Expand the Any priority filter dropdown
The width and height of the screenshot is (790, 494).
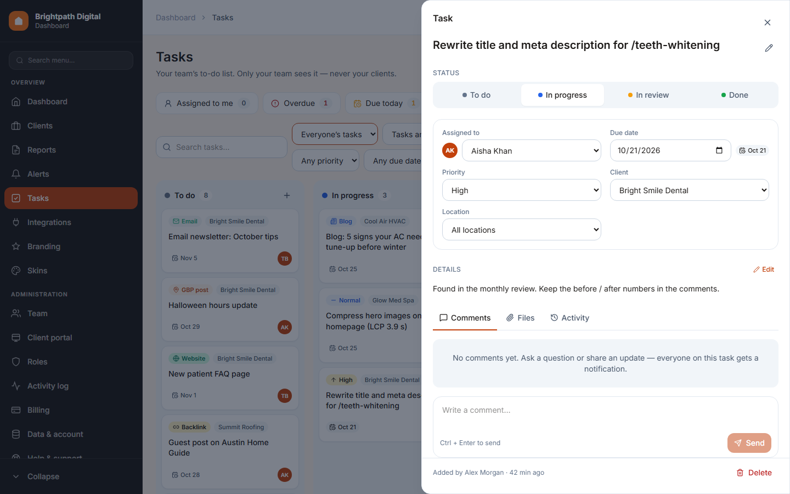click(x=326, y=161)
